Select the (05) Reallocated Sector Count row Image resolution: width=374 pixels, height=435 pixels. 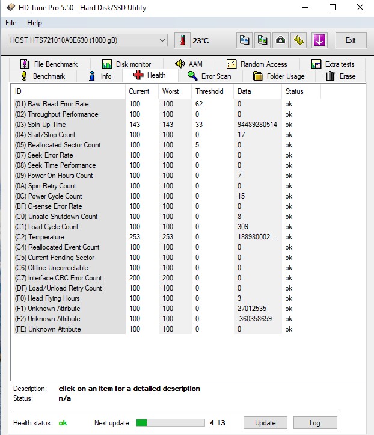click(x=167, y=145)
